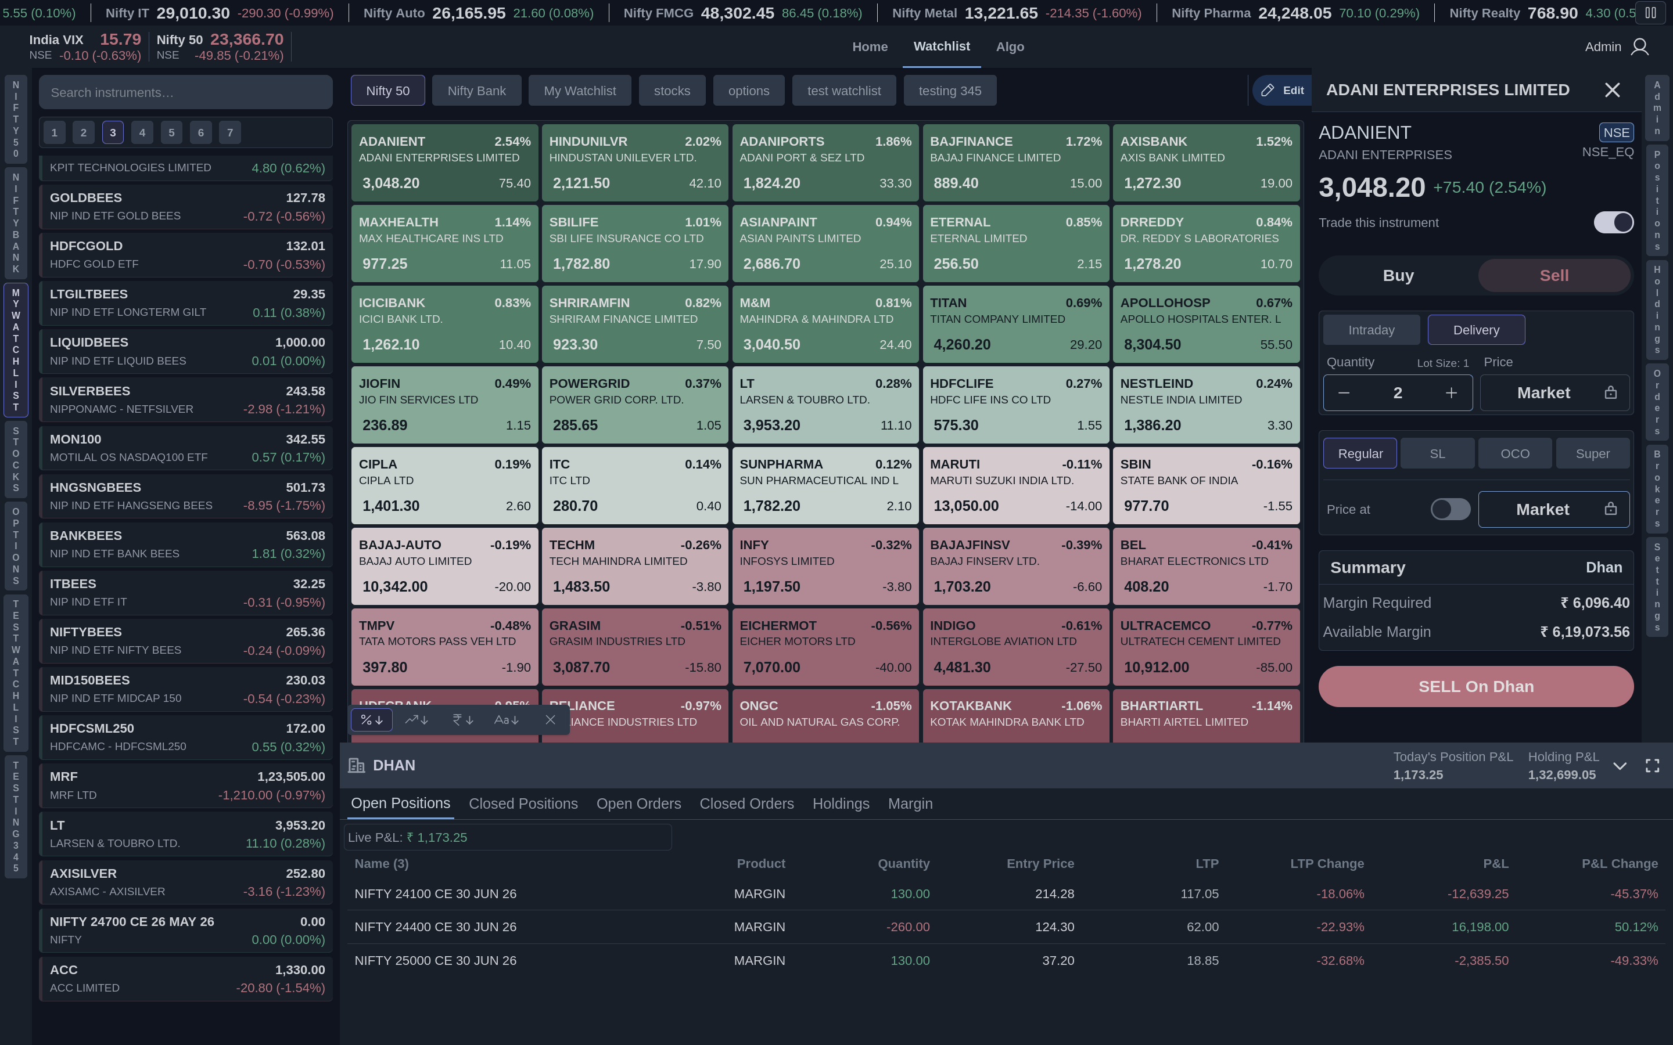Screen dimensions: 1673x1045
Task: Close the sort toolbar
Action: [x=550, y=719]
